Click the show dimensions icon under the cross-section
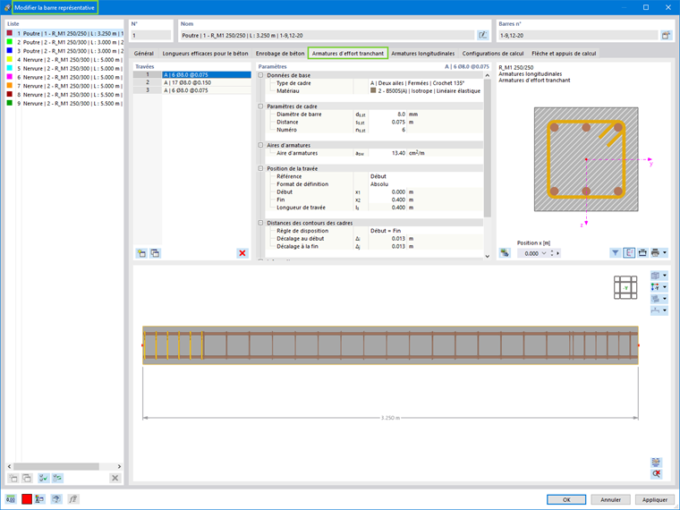The height and width of the screenshot is (510, 680). (x=642, y=252)
